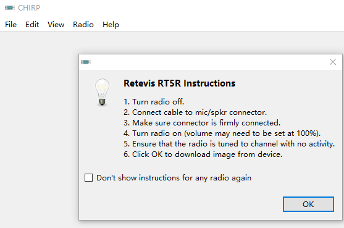Click the CHIRP window title text

tap(29, 8)
